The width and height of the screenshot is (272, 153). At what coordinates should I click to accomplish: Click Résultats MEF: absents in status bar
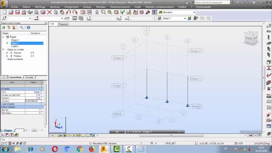point(105,143)
